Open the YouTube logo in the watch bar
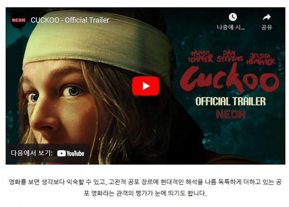Image resolution: width=289 pixels, height=207 pixels. click(x=71, y=153)
